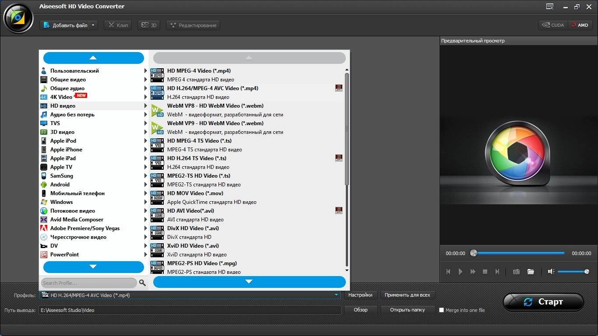Choose WebM VP8 HD WebM format

[x=247, y=110]
